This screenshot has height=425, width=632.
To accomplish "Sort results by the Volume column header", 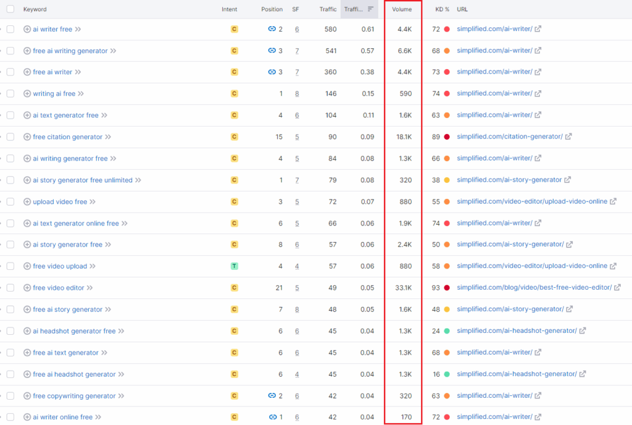I will tap(402, 9).
